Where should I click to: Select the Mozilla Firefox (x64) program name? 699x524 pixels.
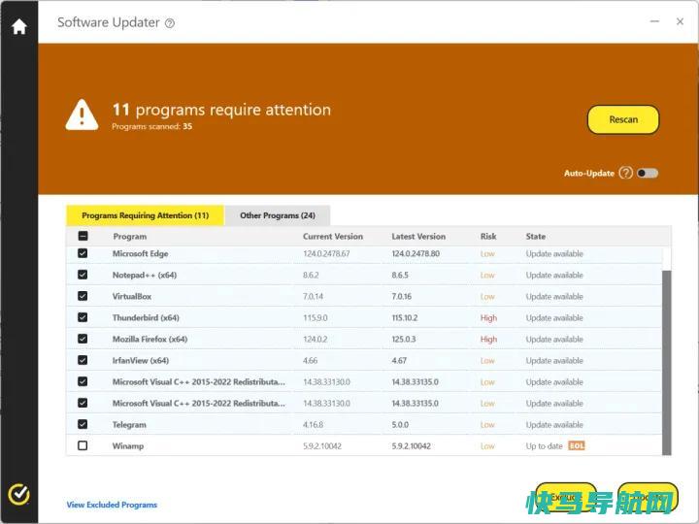click(x=150, y=339)
